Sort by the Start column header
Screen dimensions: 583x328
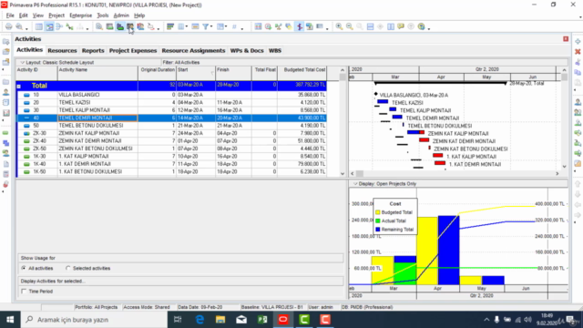[x=196, y=73]
